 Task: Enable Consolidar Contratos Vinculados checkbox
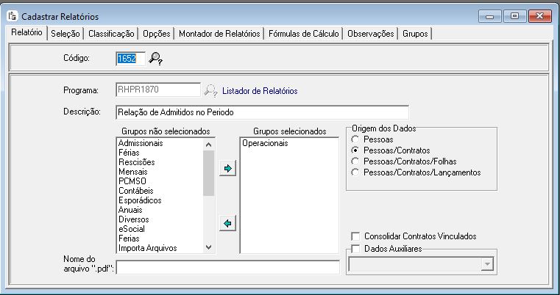click(357, 236)
